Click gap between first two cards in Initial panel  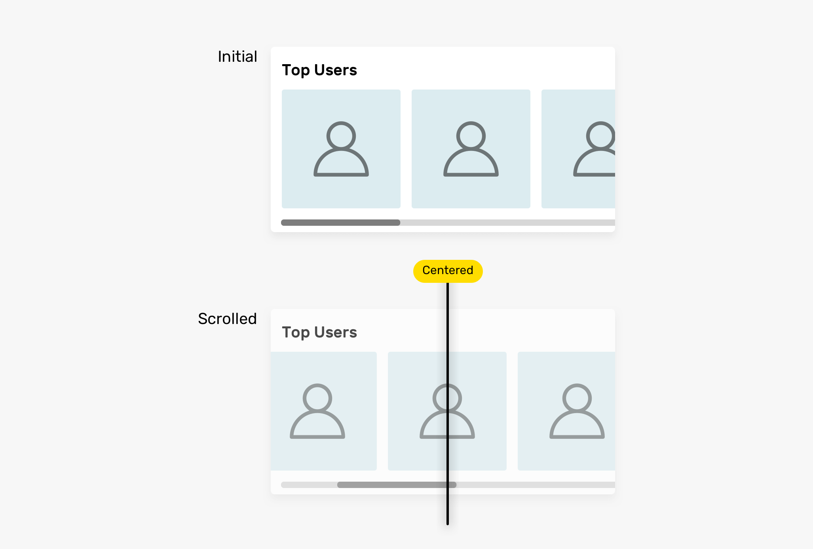pos(406,149)
